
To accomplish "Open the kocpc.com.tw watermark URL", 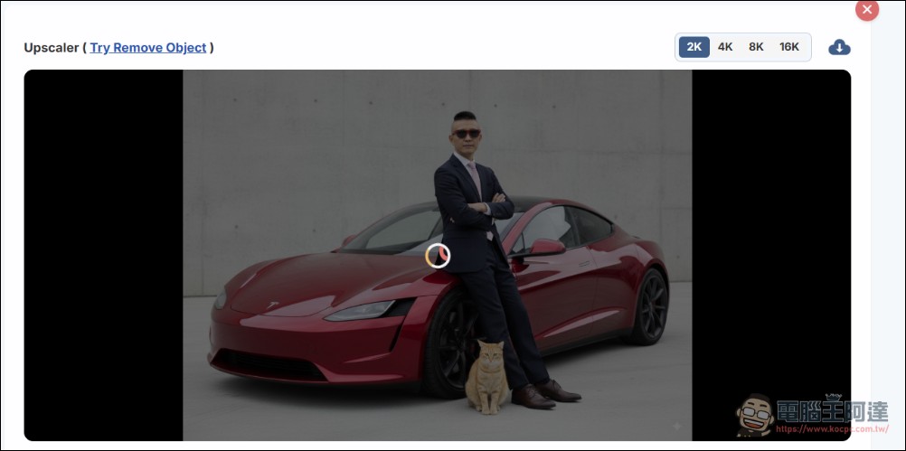I will pos(832,429).
